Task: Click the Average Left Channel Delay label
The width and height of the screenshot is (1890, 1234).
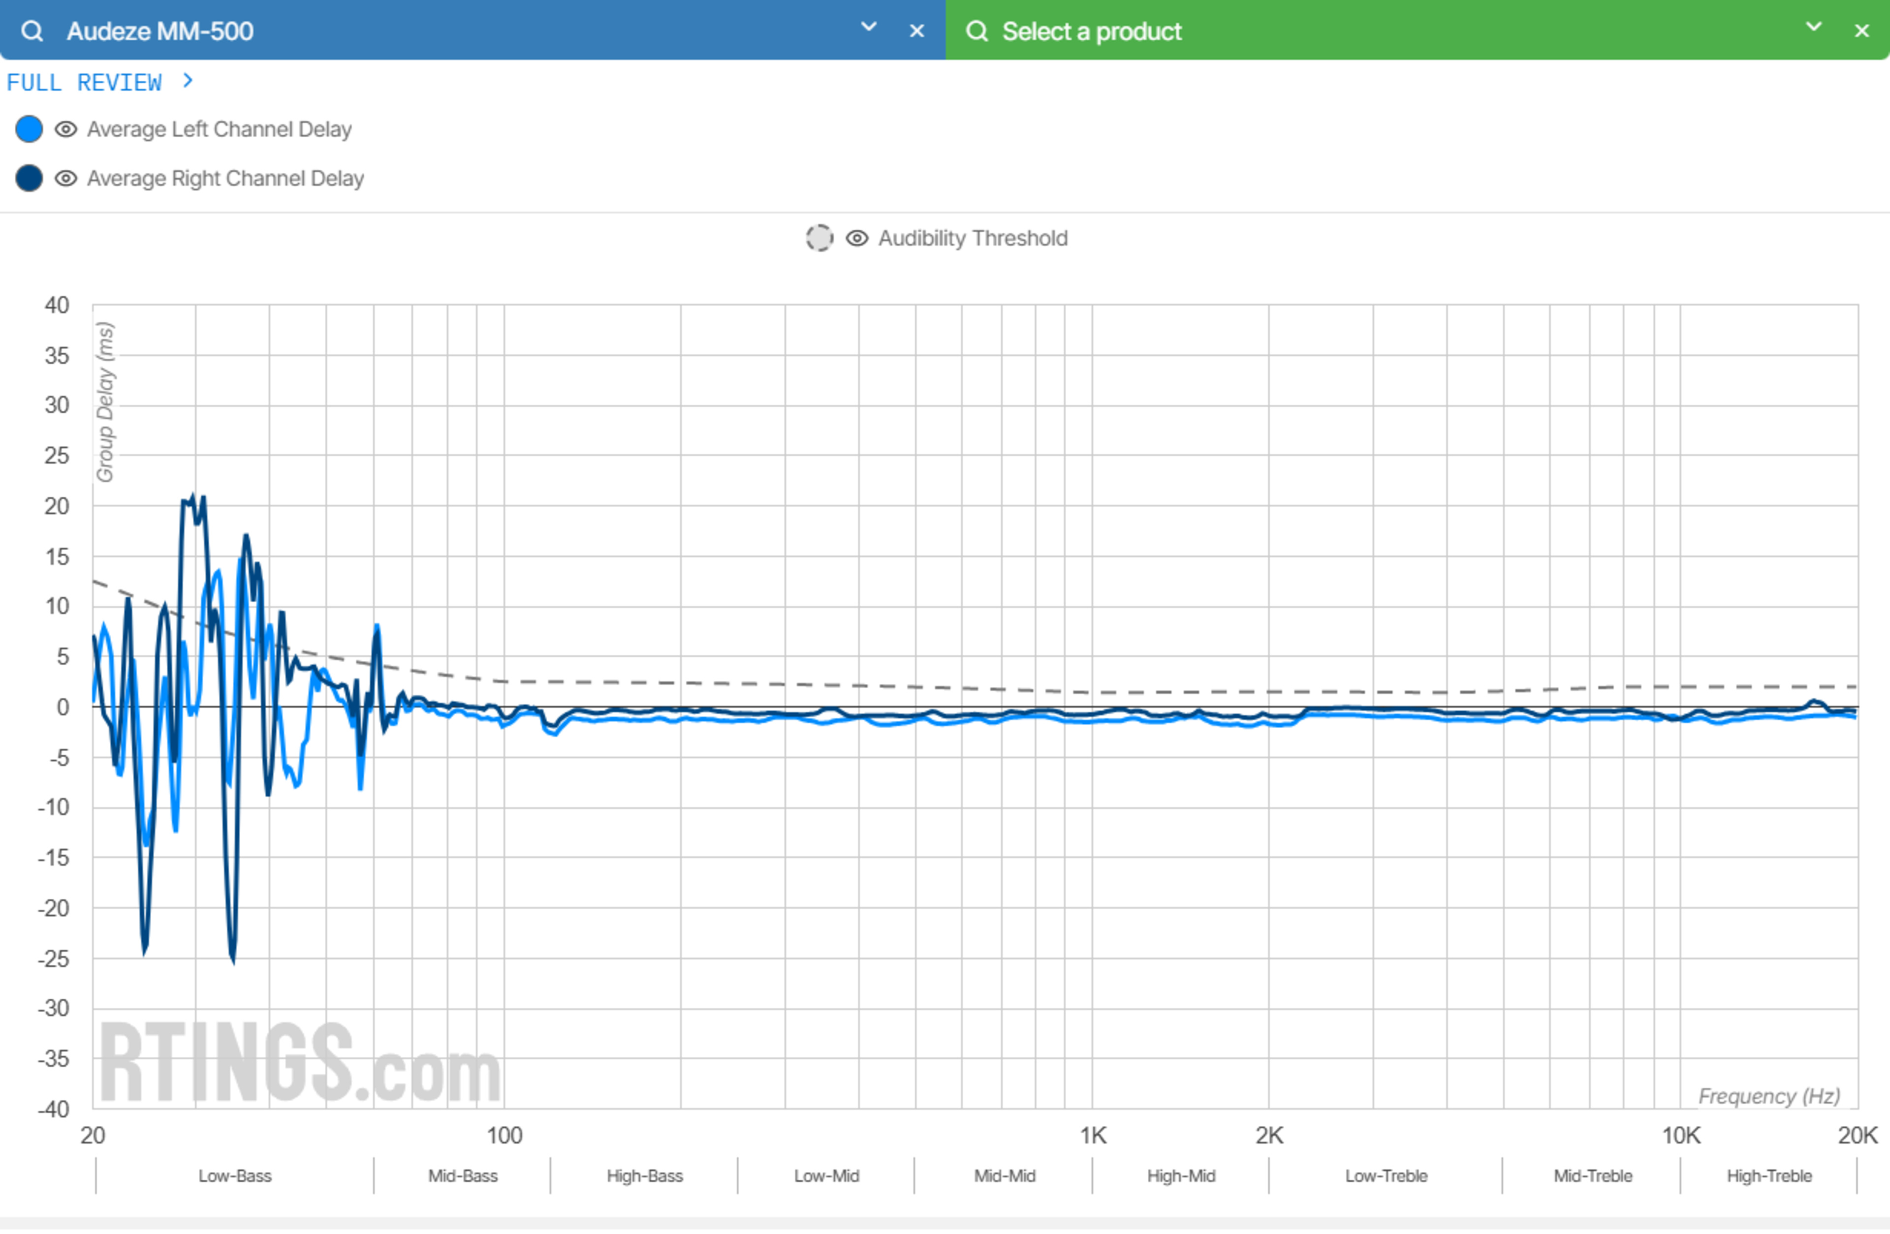Action: [219, 129]
